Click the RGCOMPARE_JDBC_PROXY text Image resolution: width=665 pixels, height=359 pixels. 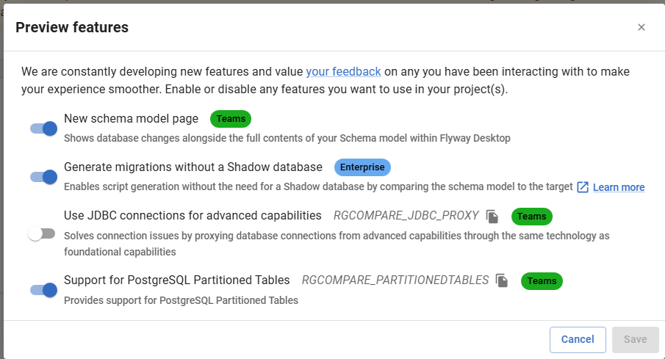406,216
